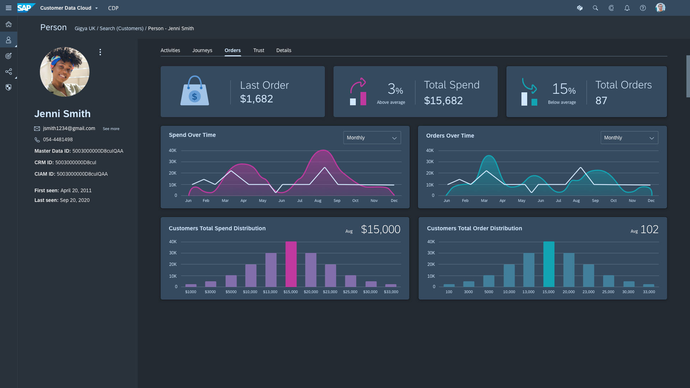
Task: Select the Person icon in sidebar
Action: coord(9,40)
